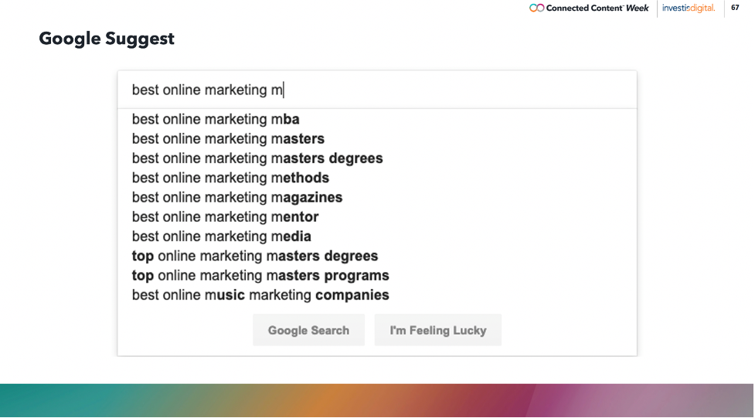
Task: Click the investisdigital logo
Action: coord(689,8)
